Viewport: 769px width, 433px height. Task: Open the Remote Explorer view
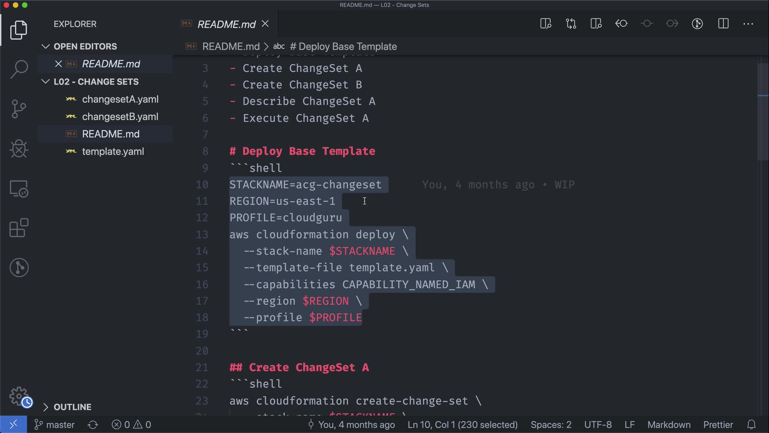19,188
